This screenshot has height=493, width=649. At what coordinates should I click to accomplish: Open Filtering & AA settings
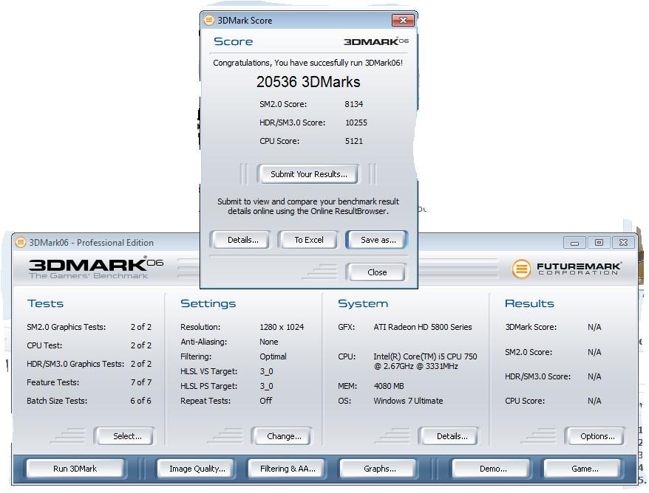coord(288,469)
